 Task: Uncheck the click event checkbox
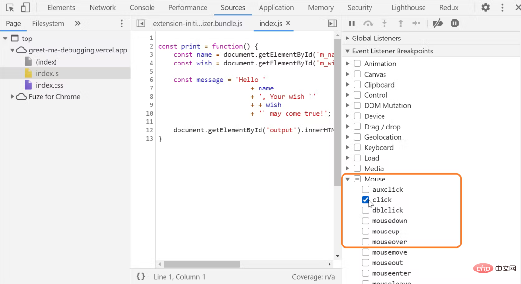[x=366, y=200]
